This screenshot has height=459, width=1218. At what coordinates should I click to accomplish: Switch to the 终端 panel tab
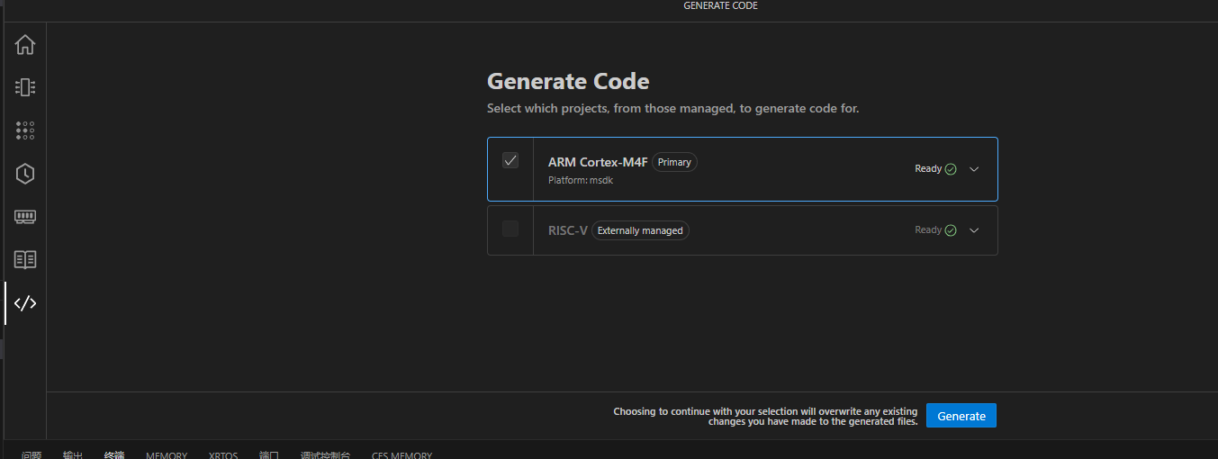tap(114, 455)
